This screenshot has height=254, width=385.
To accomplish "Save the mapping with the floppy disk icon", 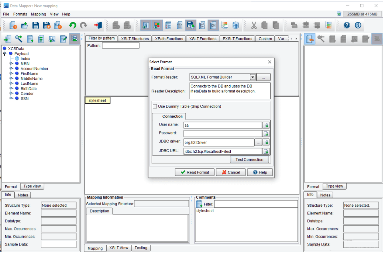I will pyautogui.click(x=35, y=25).
